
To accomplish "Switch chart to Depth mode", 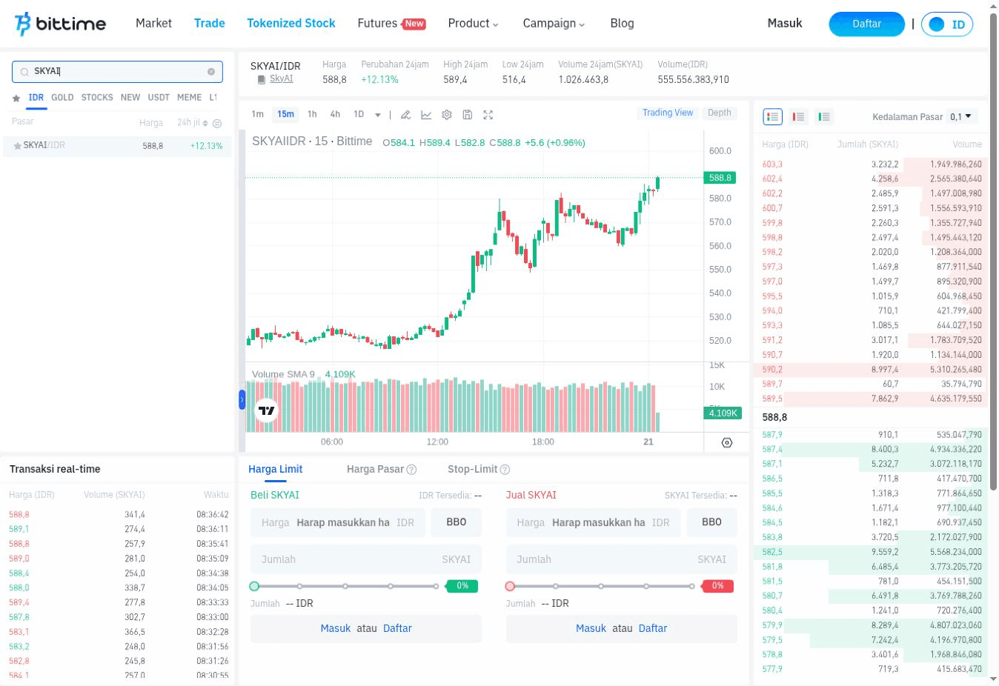I will click(719, 113).
